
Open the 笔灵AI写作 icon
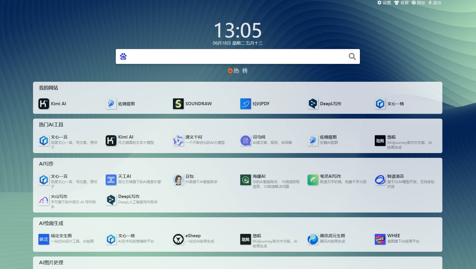click(313, 180)
